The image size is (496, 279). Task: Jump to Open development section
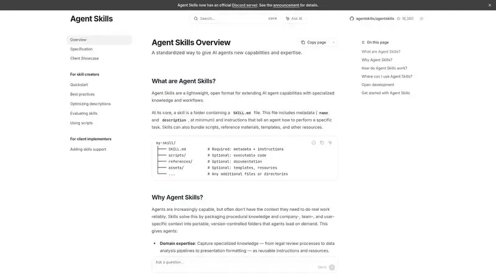[x=378, y=85]
